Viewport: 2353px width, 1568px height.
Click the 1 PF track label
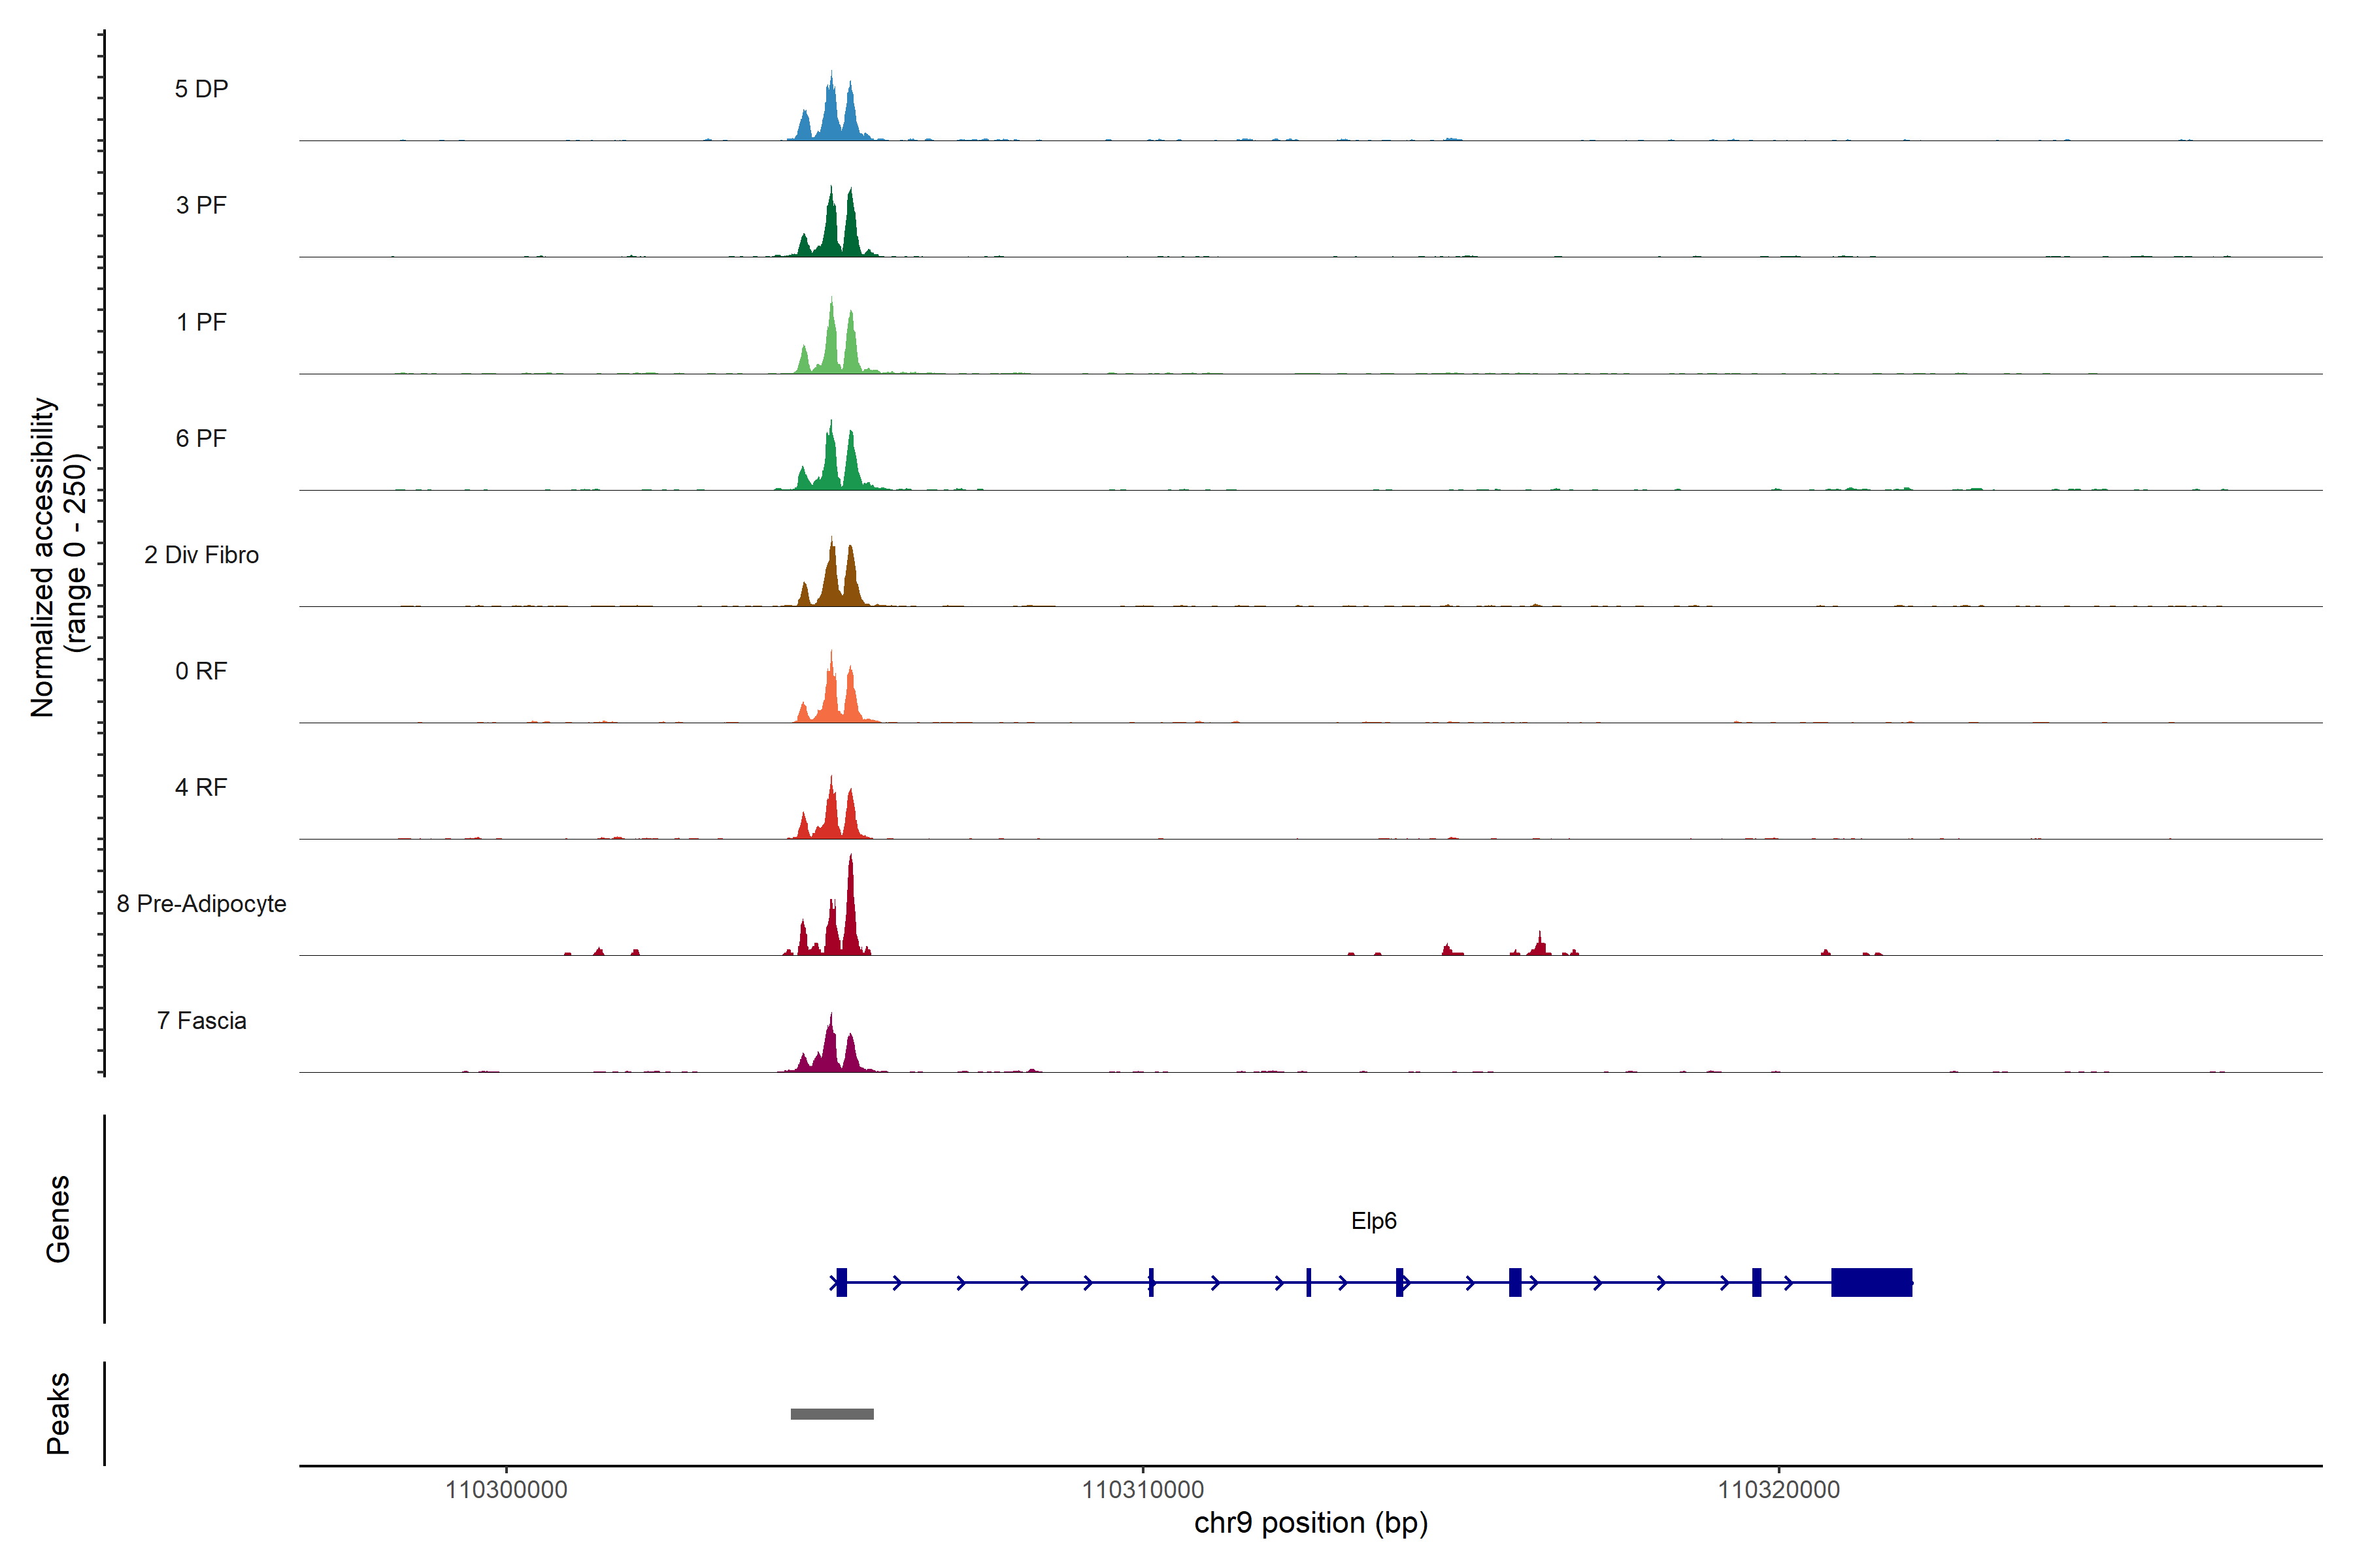[x=201, y=322]
